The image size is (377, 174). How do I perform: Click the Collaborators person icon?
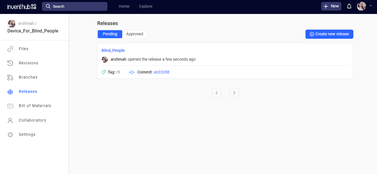coord(10,120)
